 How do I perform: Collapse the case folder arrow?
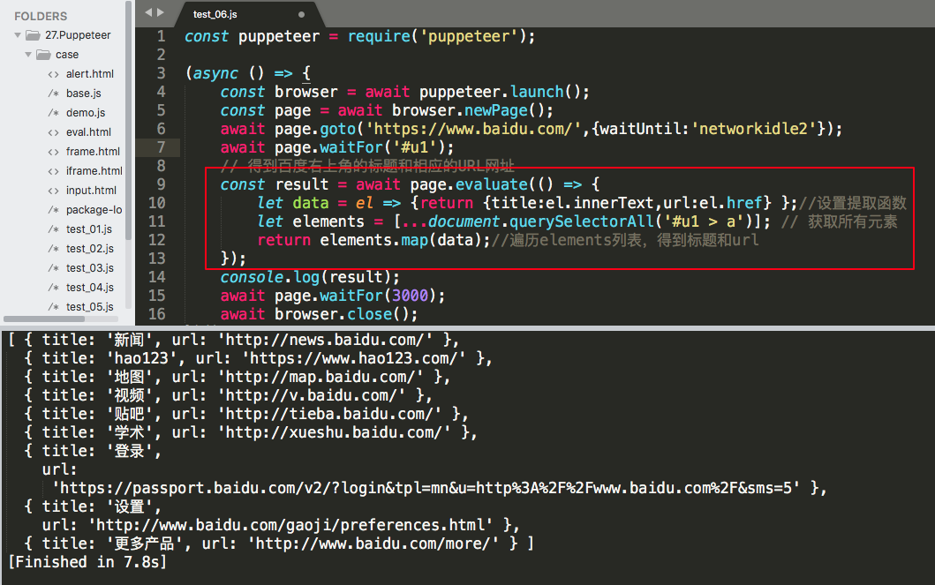[28, 55]
